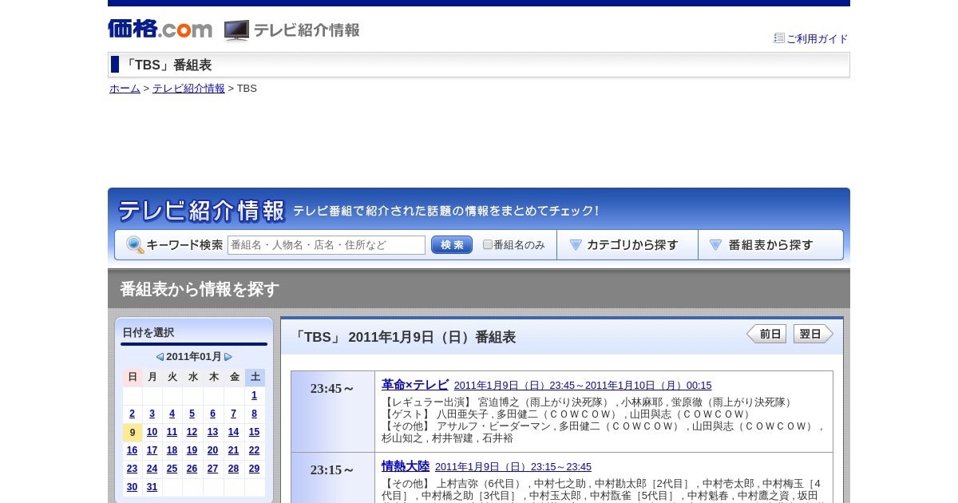Select January 7 in calendar
This screenshot has height=503, width=958.
click(x=234, y=414)
